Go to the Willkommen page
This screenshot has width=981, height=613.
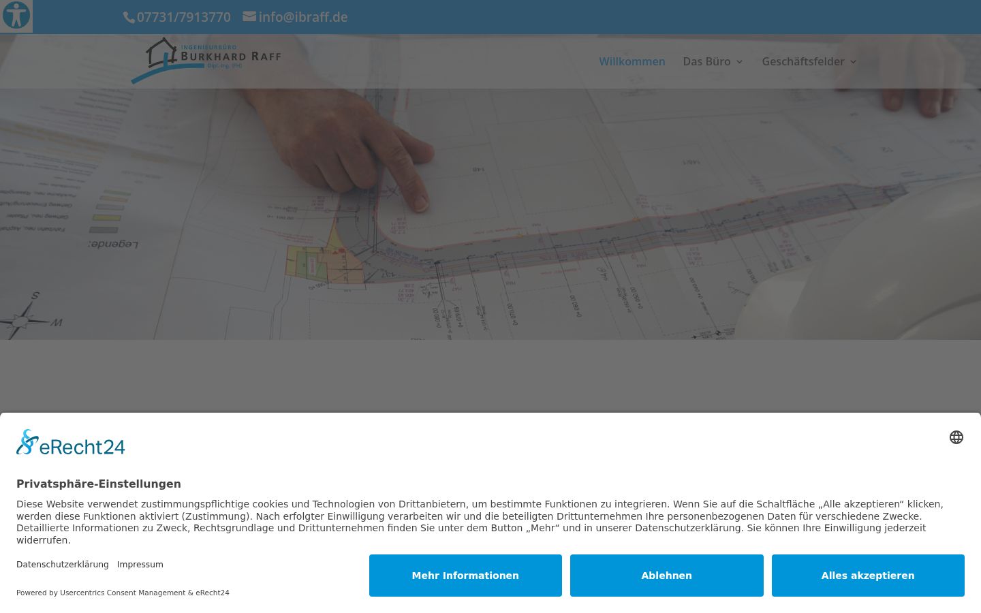632,61
